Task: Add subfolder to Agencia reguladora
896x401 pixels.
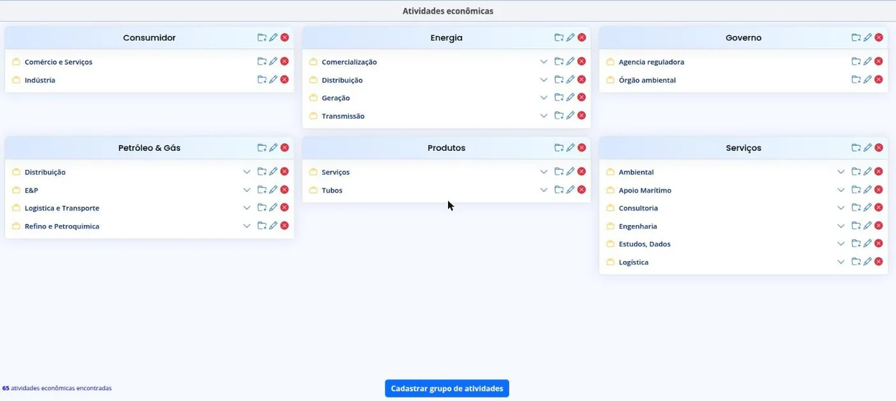Action: [856, 61]
